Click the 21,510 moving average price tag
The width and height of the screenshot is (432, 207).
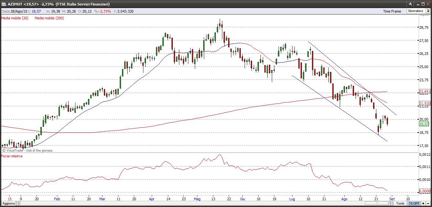coord(424,103)
